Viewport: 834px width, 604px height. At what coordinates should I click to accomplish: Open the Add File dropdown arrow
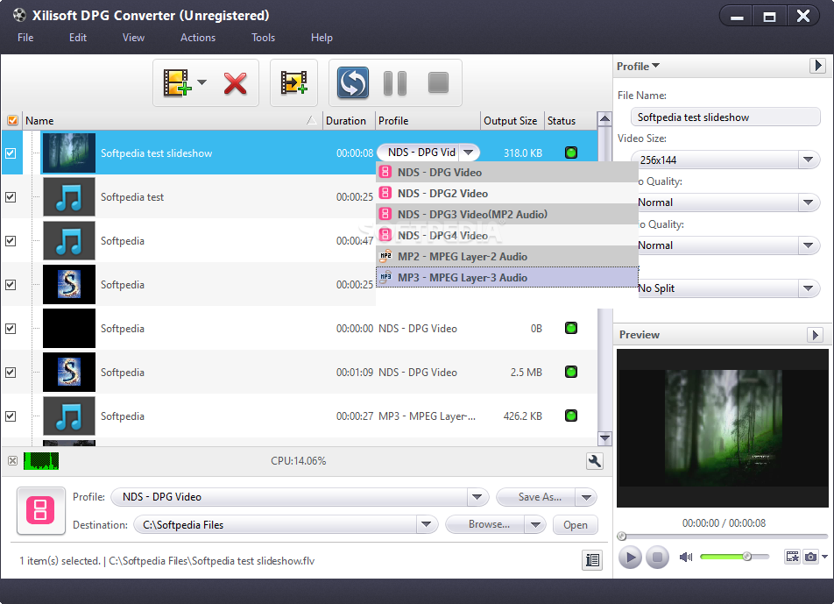pyautogui.click(x=202, y=82)
